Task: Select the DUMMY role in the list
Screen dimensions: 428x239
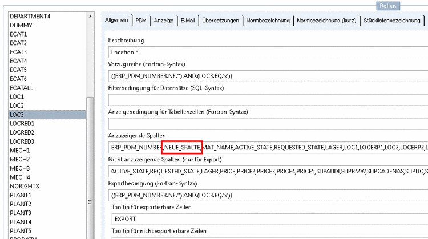Action: pyautogui.click(x=21, y=25)
